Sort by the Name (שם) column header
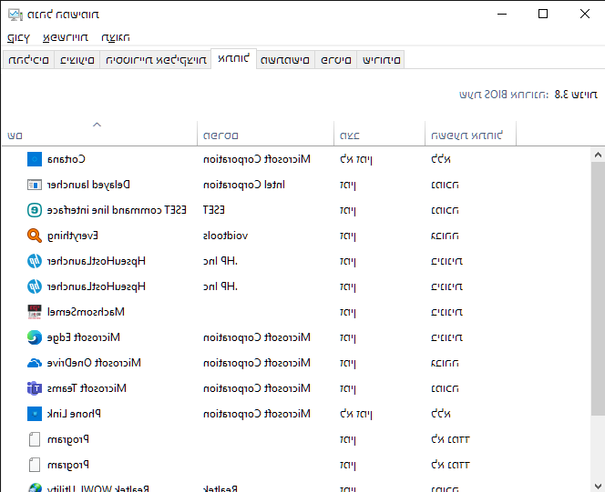 99,136
